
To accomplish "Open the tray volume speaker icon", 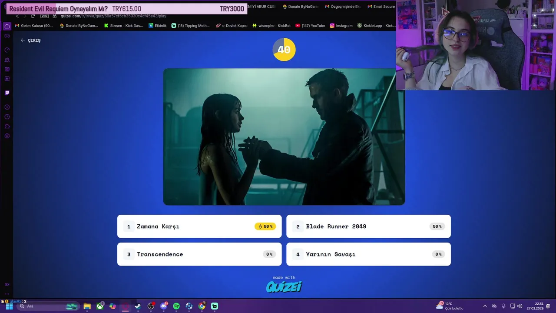I will (x=520, y=306).
